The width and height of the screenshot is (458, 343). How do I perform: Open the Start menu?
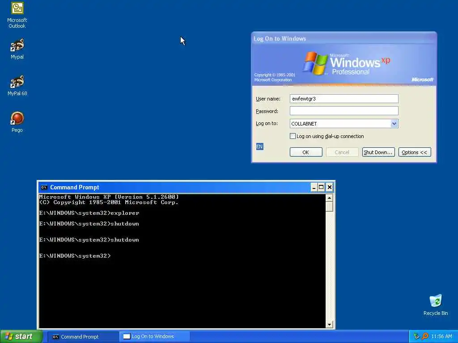point(21,336)
